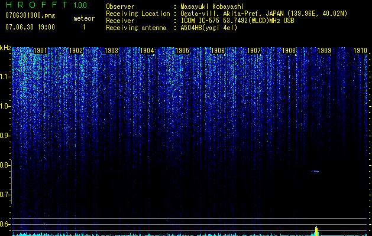The image size is (372, 236).
Task: Click the 1903 time marker
Action: [112, 51]
